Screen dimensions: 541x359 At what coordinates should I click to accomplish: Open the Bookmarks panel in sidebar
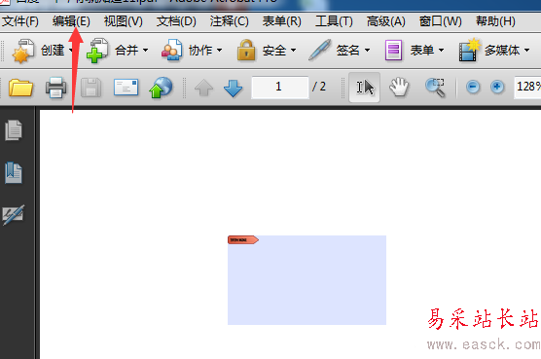[x=14, y=172]
